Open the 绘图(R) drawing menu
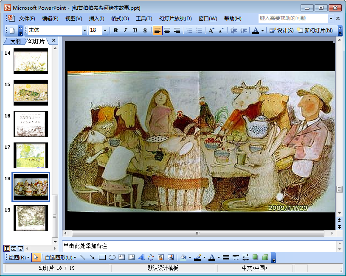Screen dimensions: 346x276 point(19,257)
